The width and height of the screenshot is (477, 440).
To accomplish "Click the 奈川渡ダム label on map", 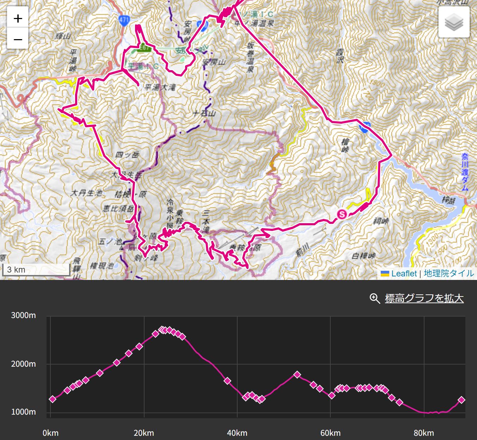I will 465,172.
